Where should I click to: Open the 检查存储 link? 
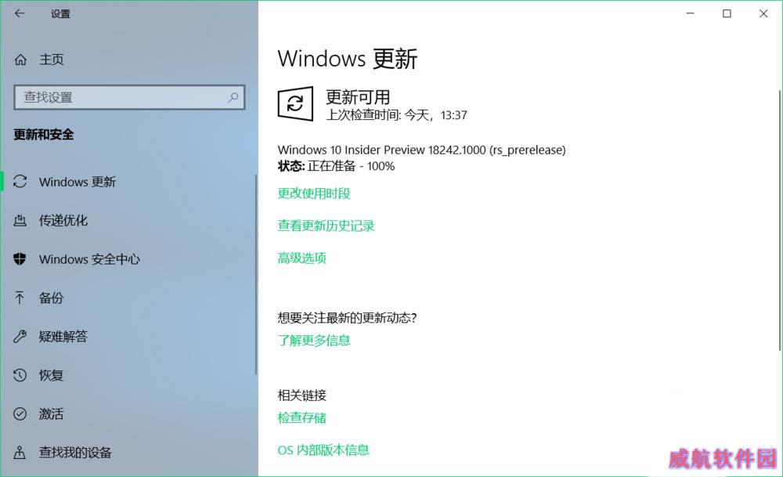tap(302, 417)
